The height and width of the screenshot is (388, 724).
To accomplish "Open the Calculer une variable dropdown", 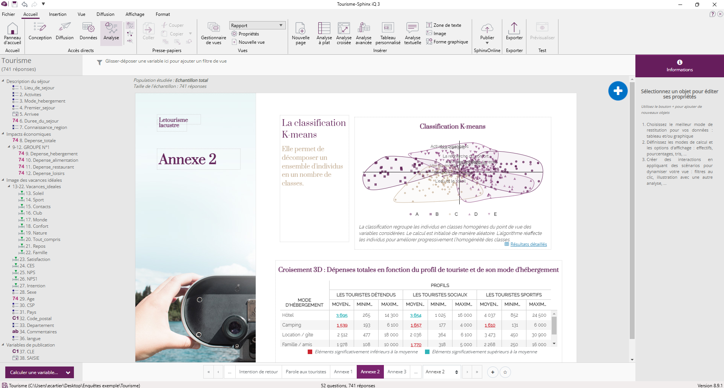I will [x=68, y=373].
